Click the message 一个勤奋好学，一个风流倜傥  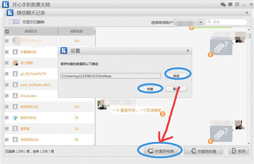[x=136, y=111]
